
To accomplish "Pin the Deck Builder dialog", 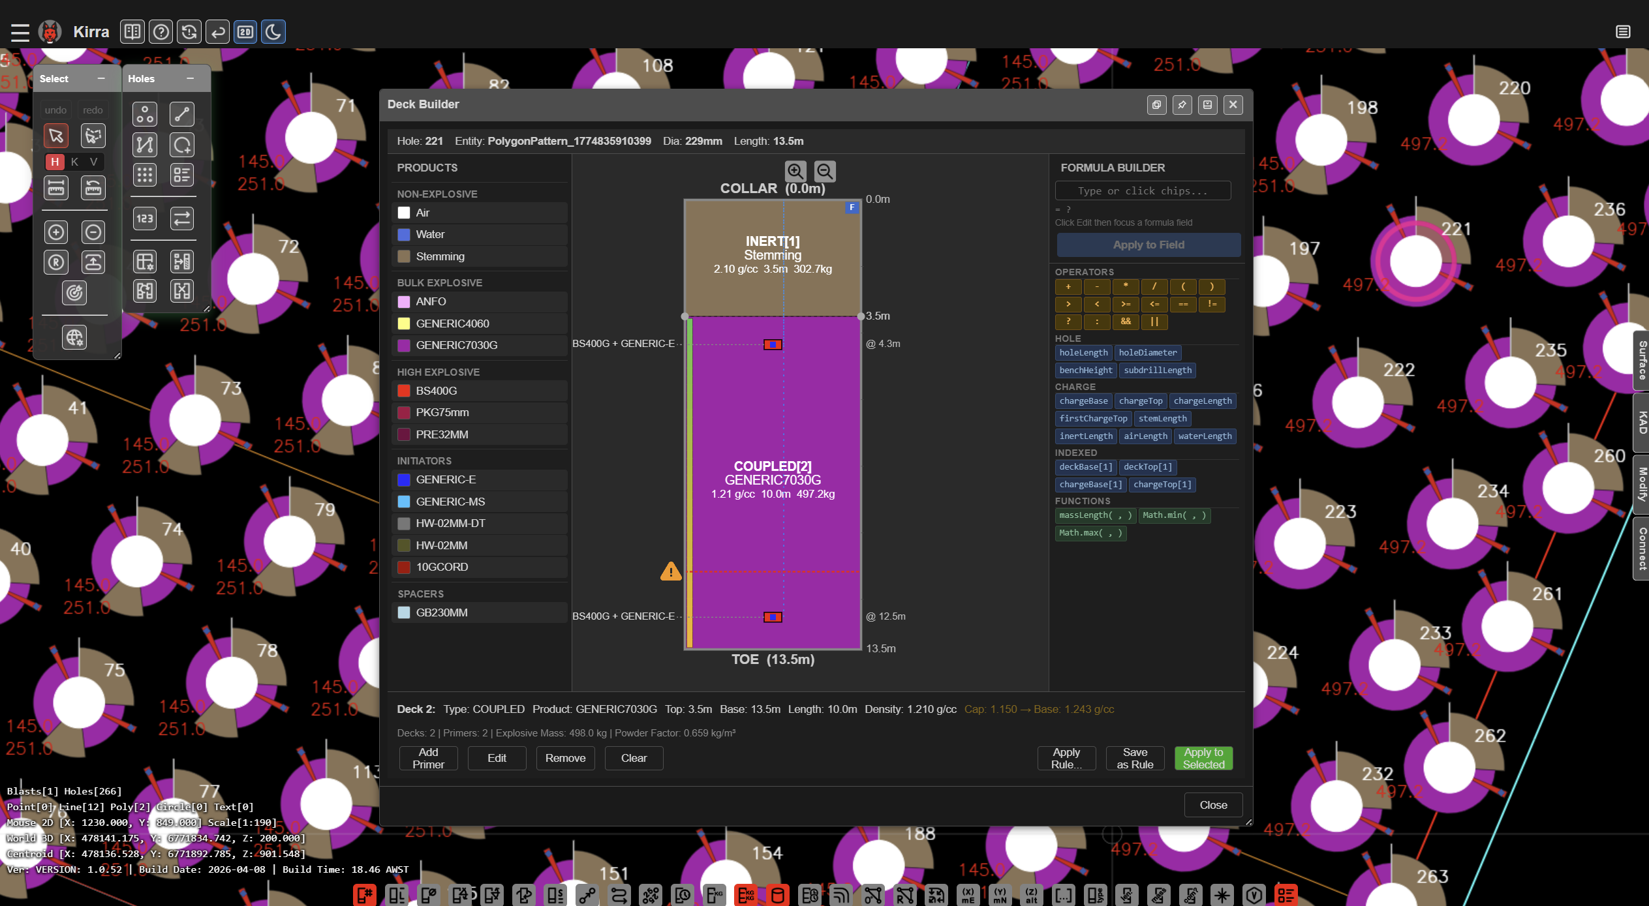I will point(1182,105).
